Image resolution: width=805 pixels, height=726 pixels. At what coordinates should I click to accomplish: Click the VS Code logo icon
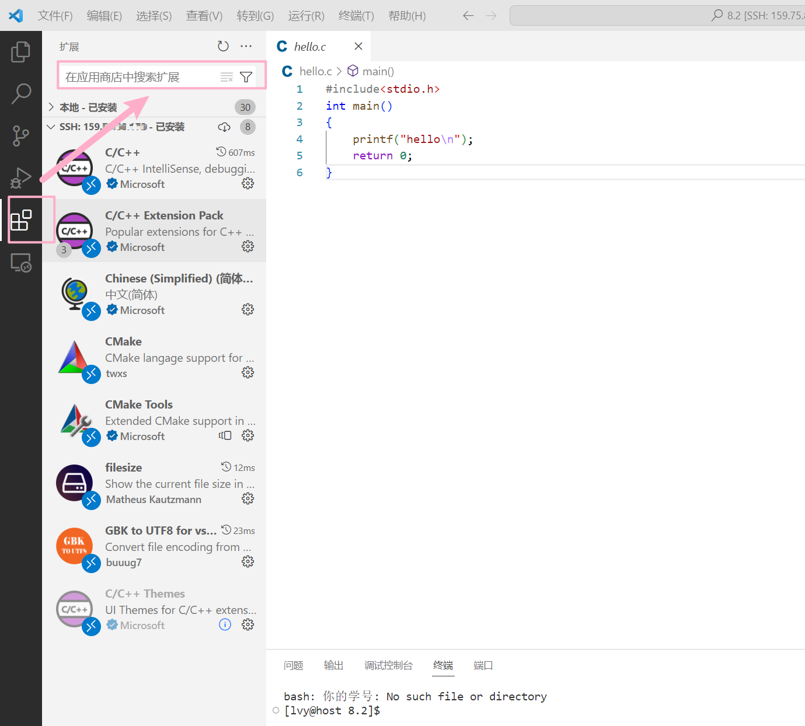coord(16,16)
